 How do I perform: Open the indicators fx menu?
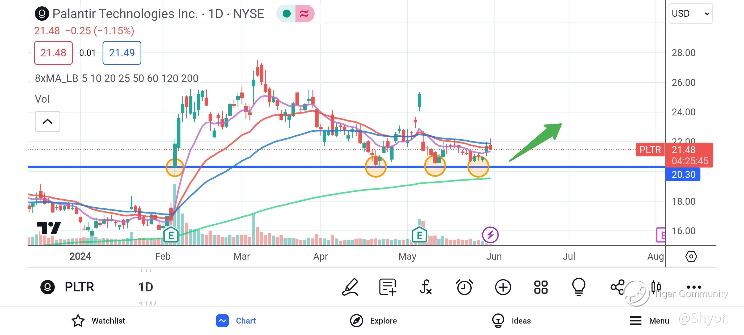point(426,287)
